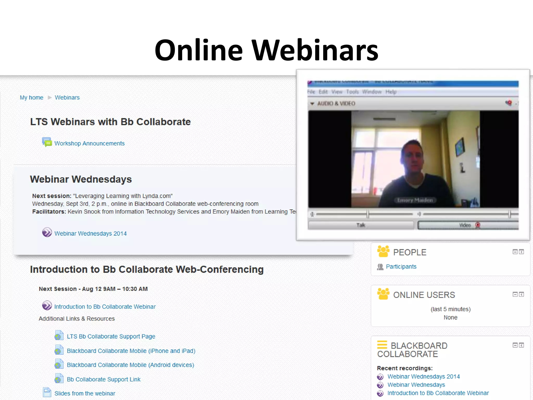Open Webinar Wednesdays 2014 session link
Image resolution: width=533 pixels, height=400 pixels.
91,234
